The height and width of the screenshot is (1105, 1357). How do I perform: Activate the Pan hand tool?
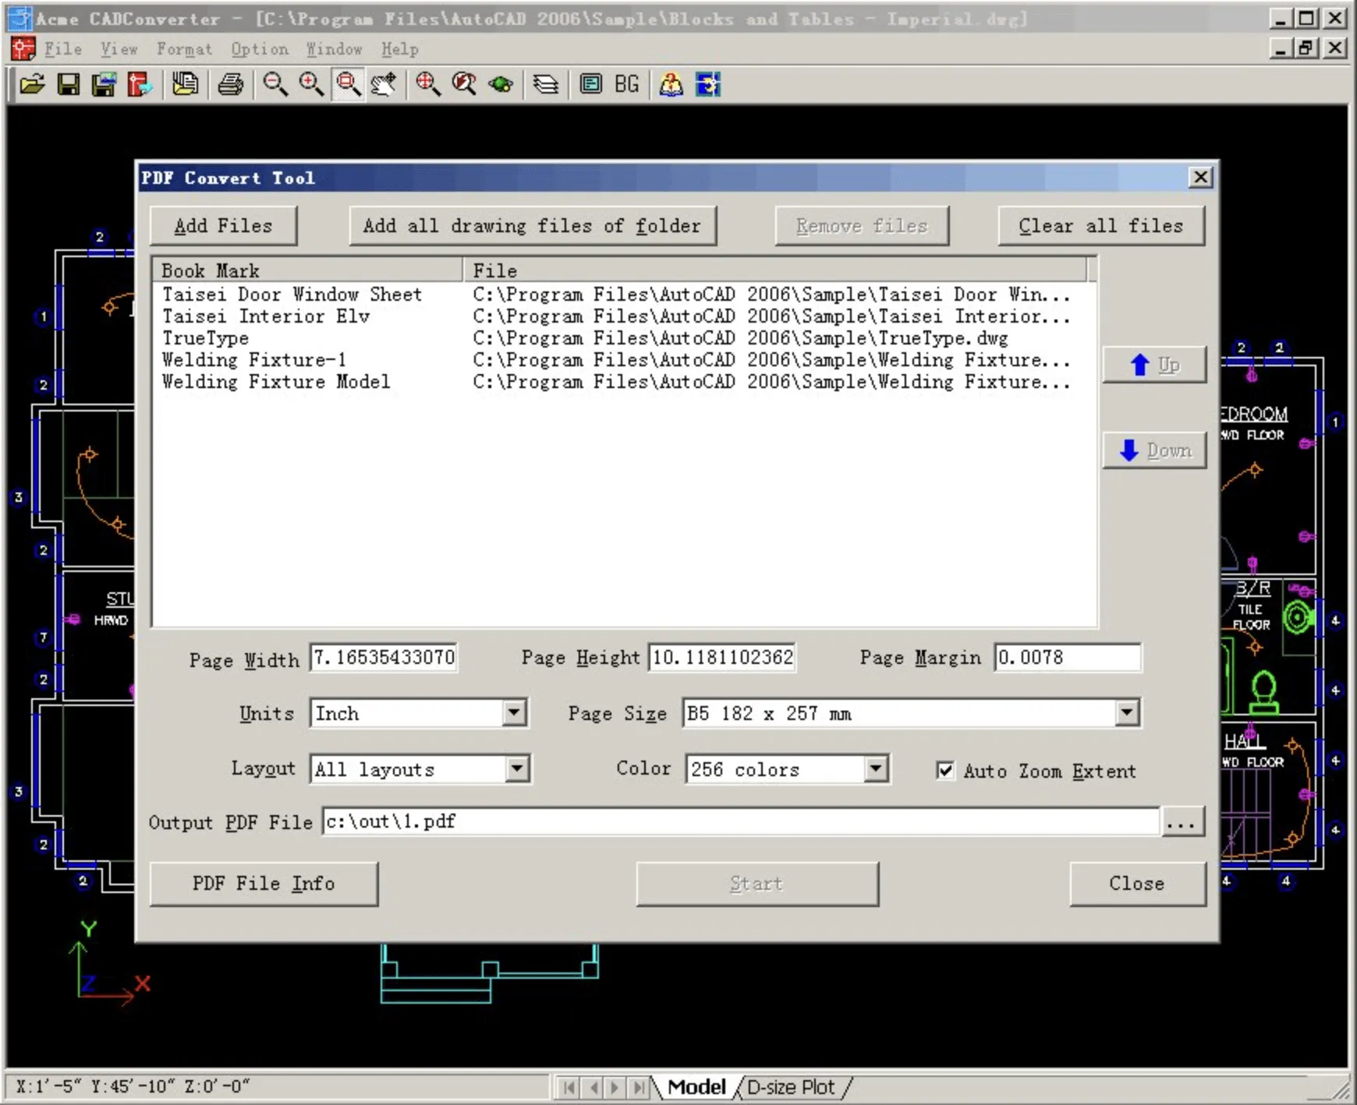coord(385,85)
